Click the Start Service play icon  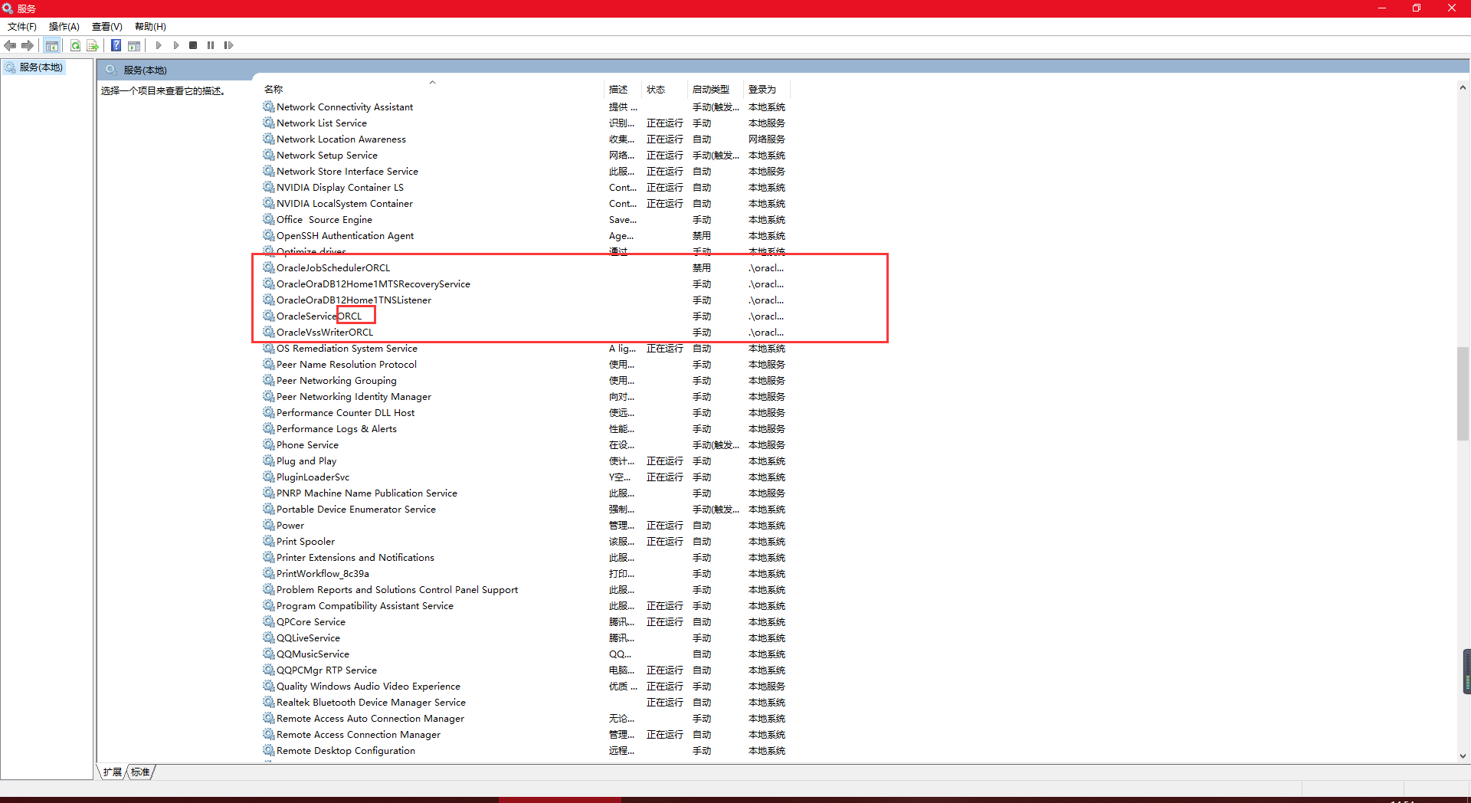tap(158, 45)
